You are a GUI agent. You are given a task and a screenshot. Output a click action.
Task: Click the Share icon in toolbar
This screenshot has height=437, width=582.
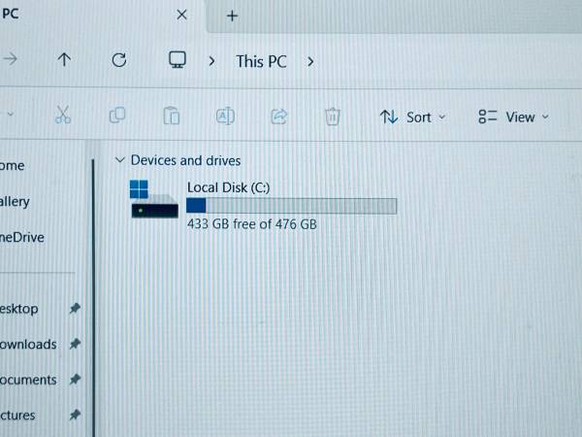[x=279, y=117]
